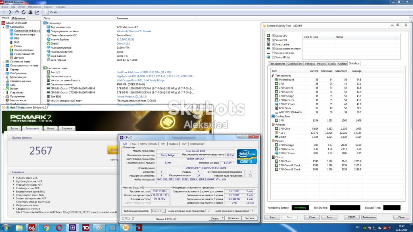
Task: Expand Мультимедиа node in AIDA64 tree
Action: click(x=3, y=77)
